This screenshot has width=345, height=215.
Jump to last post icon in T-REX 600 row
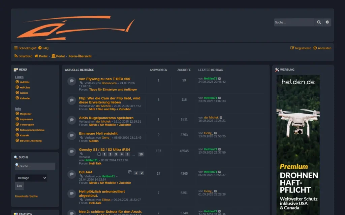tap(219, 79)
